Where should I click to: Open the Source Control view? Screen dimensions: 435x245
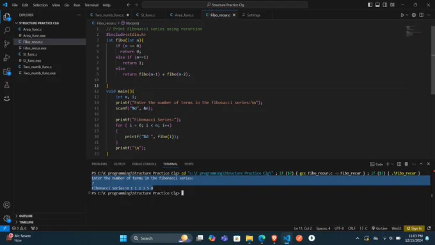pos(6,44)
